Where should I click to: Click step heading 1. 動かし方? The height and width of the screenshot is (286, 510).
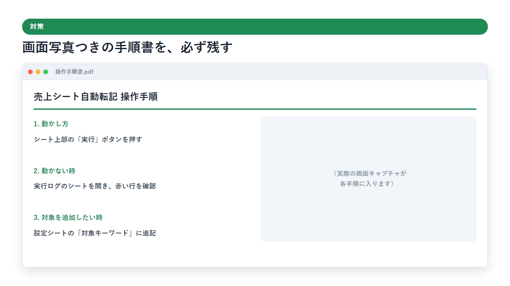tap(51, 124)
